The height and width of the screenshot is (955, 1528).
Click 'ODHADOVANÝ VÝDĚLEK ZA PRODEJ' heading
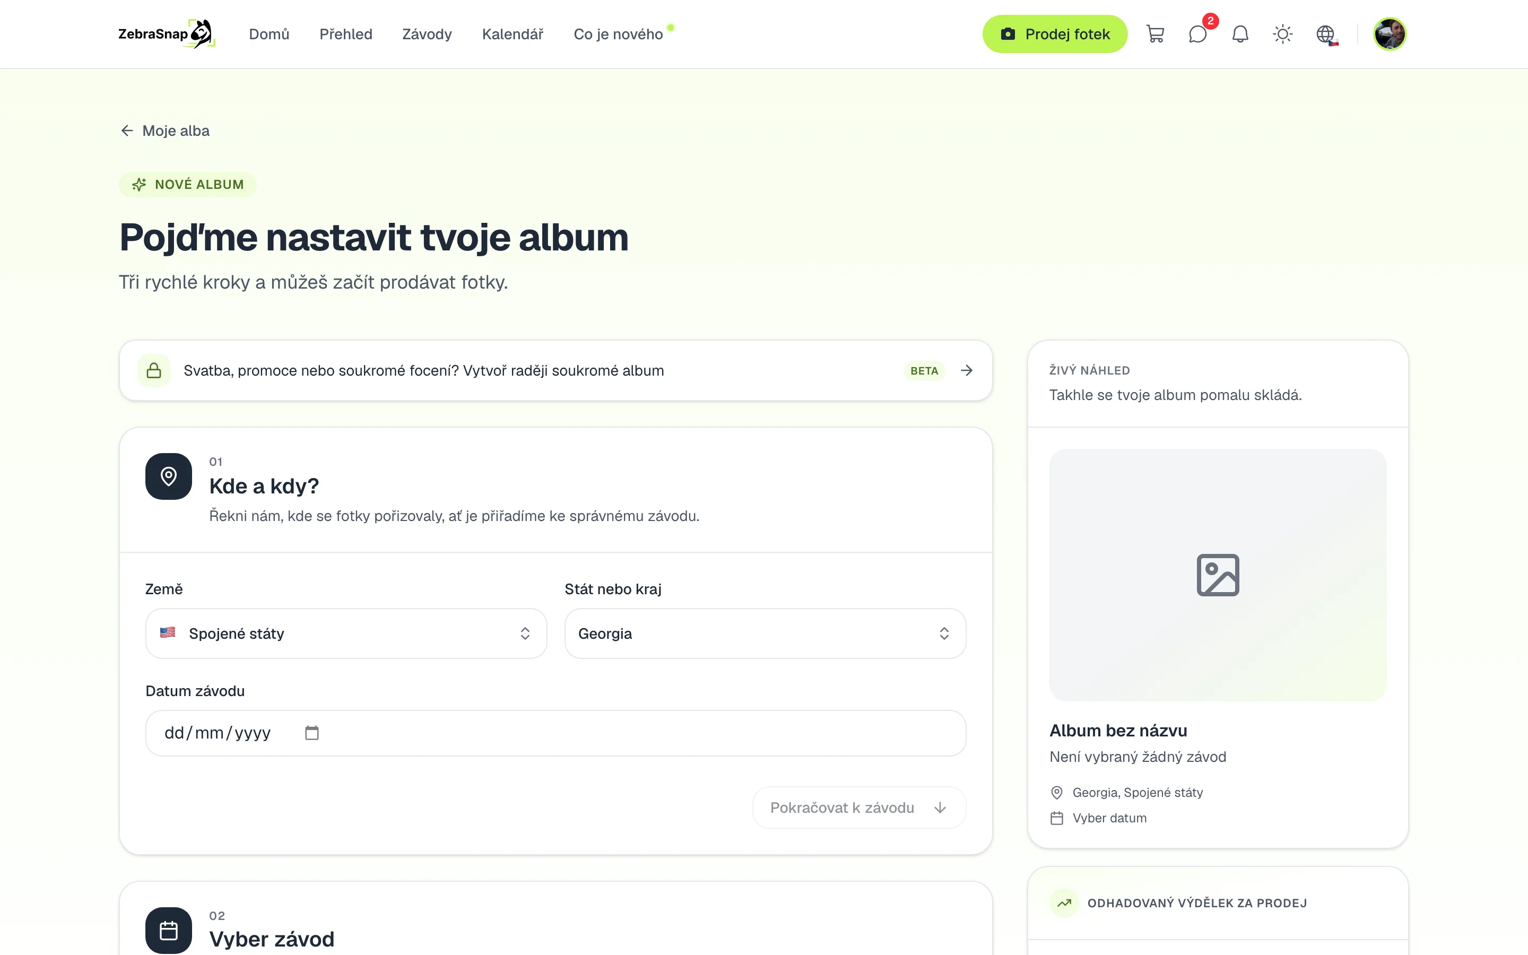1197,902
